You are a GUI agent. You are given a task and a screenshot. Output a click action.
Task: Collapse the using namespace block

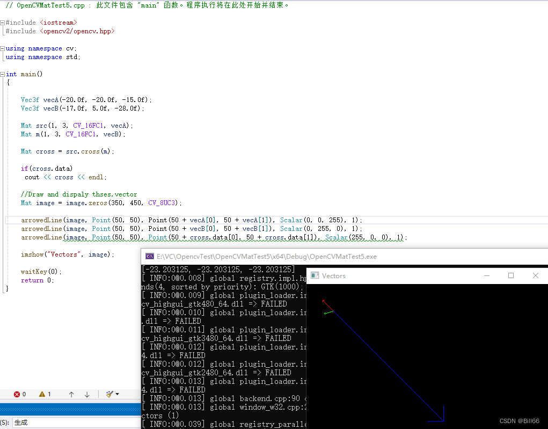coord(3,48)
